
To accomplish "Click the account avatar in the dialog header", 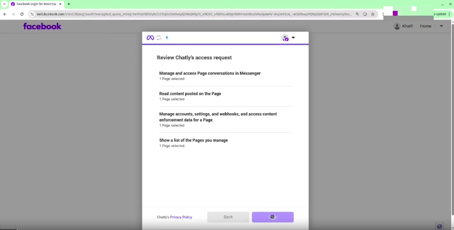I will click(285, 38).
